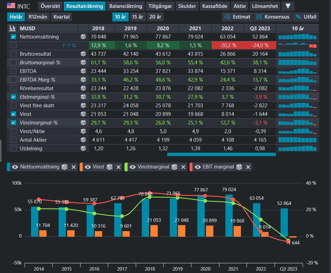This screenshot has width=331, height=273.
Task: Click the stack icon on EBITDA row
Action: (x=83, y=71)
